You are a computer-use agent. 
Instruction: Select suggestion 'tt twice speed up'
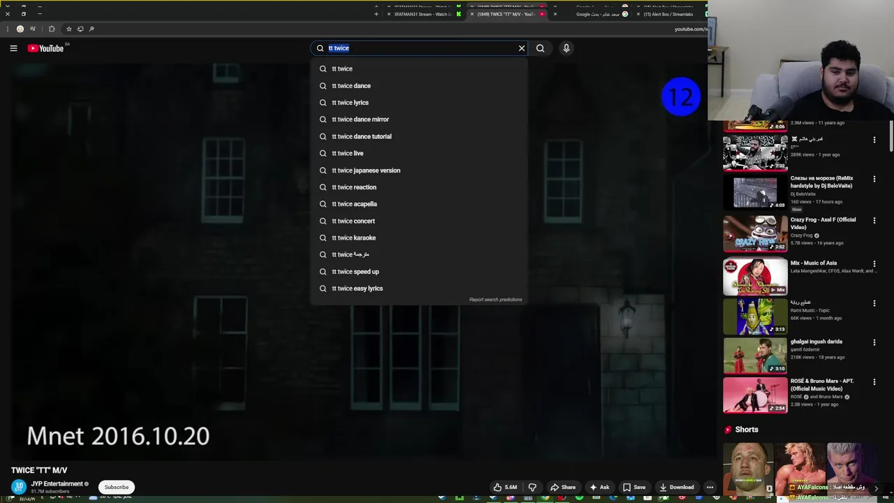419,272
